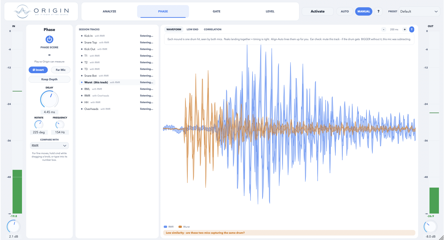Click the Low similarity warning banner

click(x=289, y=233)
